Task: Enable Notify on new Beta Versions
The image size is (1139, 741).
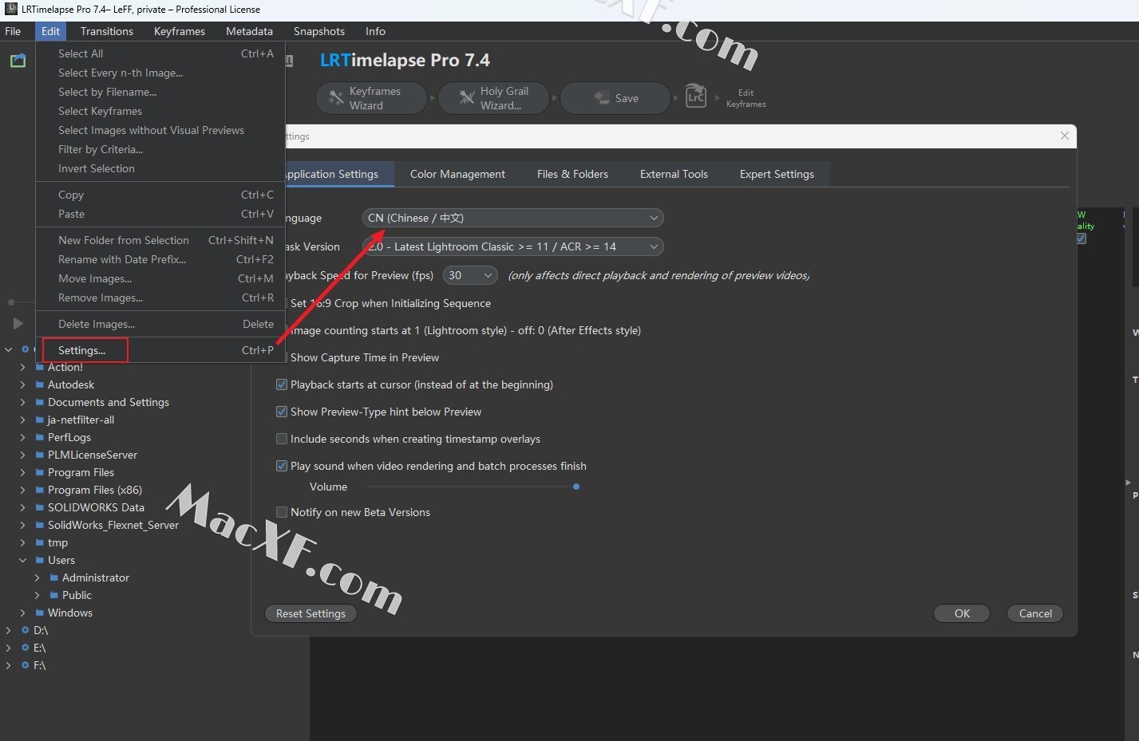Action: [282, 512]
